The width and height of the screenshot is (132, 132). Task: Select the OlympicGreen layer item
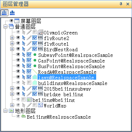coord(61,33)
